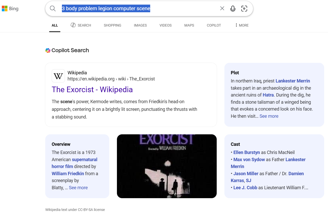Click the Wikipedia favicon icon
This screenshot has width=328, height=214.
[x=58, y=76]
